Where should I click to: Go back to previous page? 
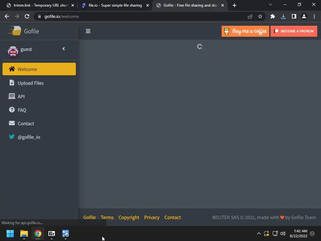(x=7, y=16)
